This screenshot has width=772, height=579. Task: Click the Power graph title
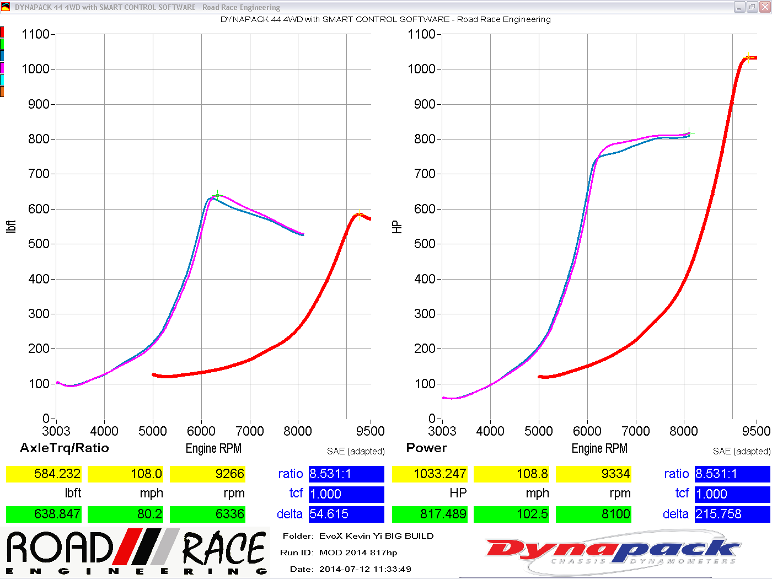pos(427,448)
